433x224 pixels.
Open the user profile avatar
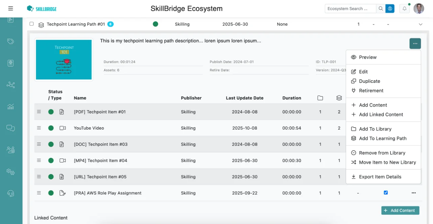pyautogui.click(x=419, y=9)
